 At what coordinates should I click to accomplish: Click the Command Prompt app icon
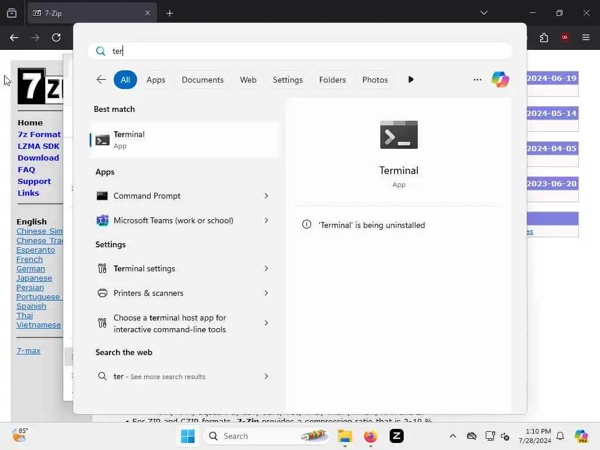coord(102,196)
